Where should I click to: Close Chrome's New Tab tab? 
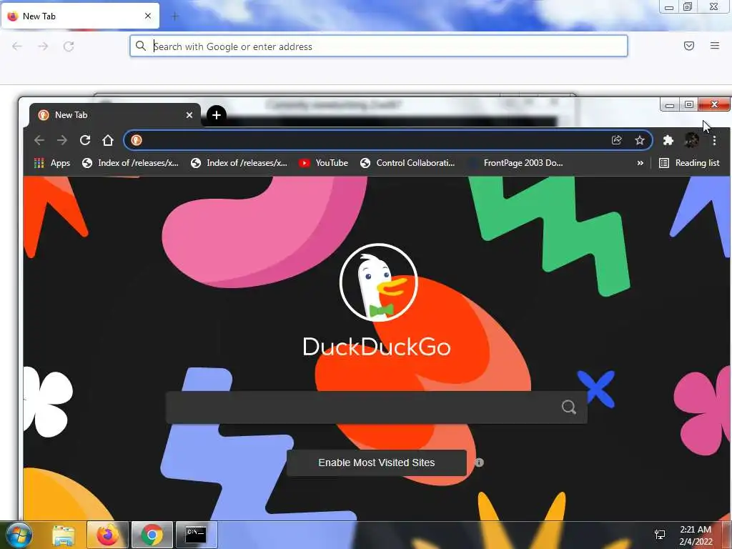[x=189, y=115]
